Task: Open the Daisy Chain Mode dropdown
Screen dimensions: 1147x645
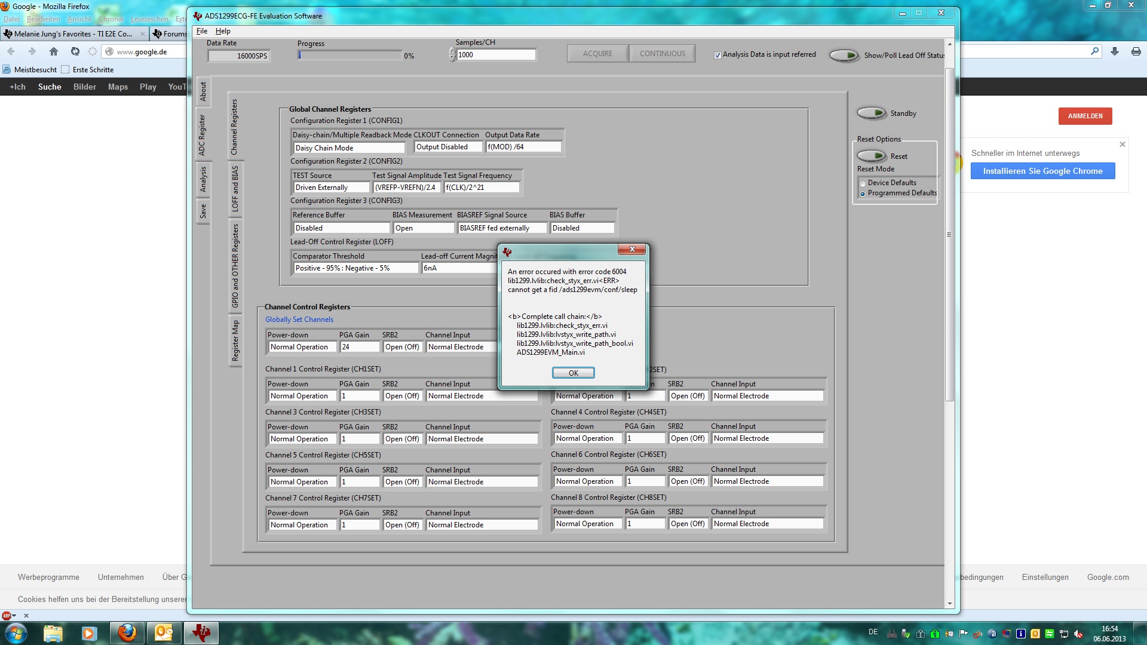Action: click(x=349, y=148)
